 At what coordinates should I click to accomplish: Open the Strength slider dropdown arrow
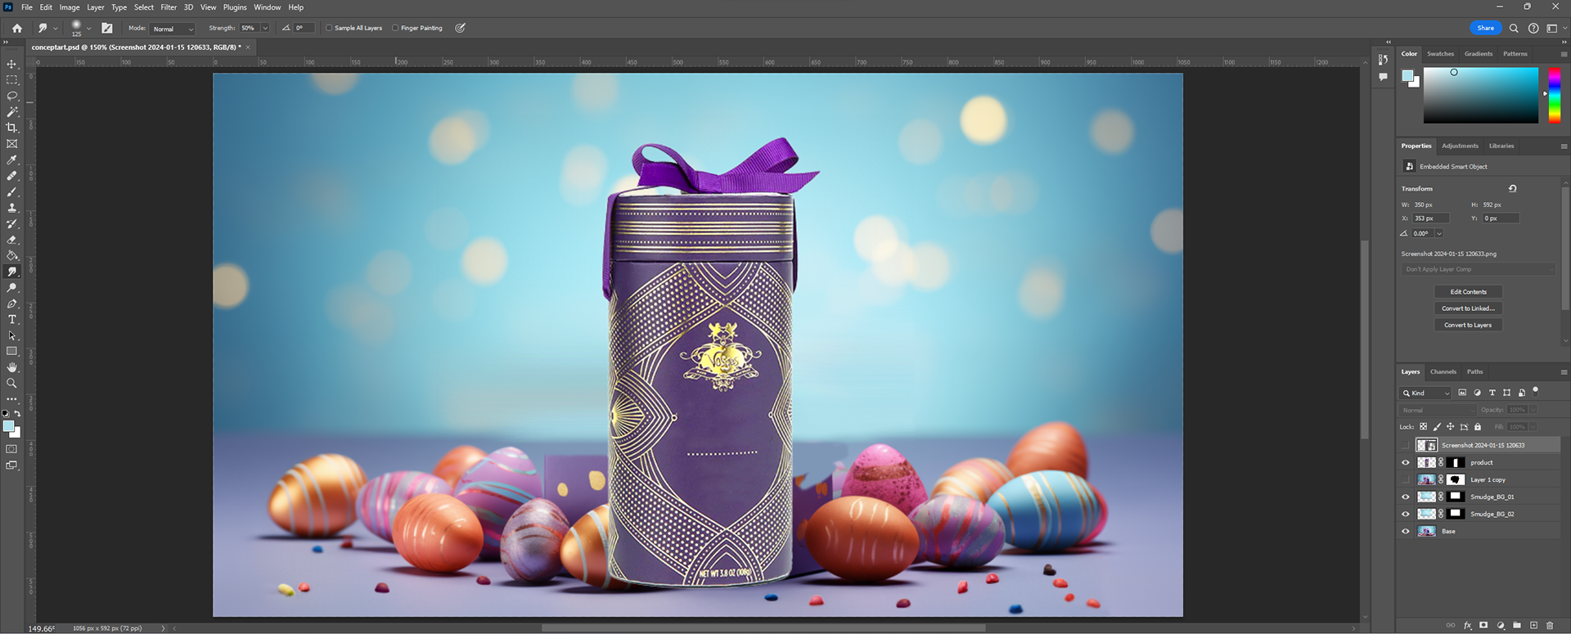click(265, 28)
